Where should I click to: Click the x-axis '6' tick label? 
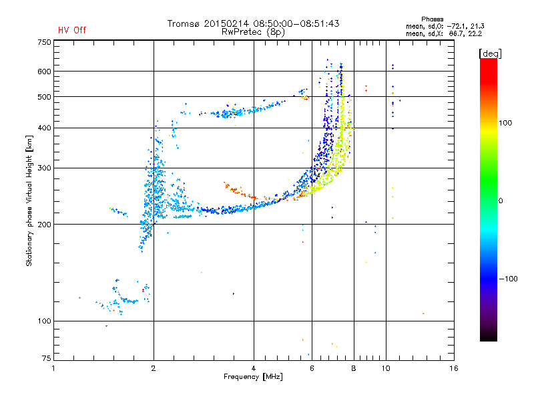(x=312, y=368)
